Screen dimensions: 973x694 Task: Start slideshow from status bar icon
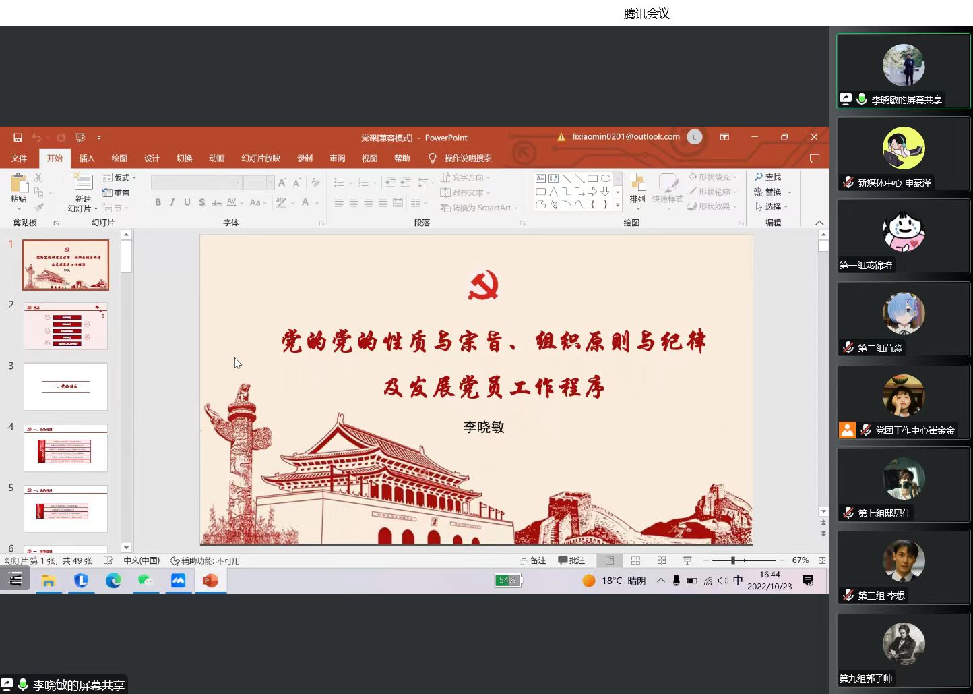[687, 560]
